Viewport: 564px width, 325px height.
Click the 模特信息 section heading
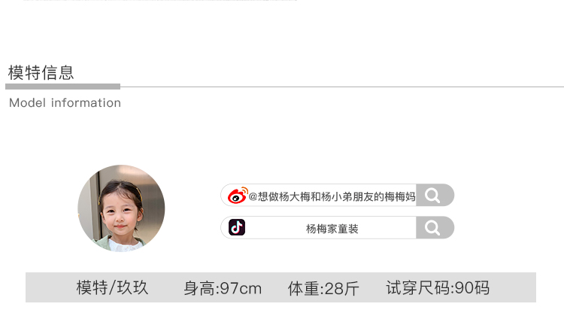41,73
